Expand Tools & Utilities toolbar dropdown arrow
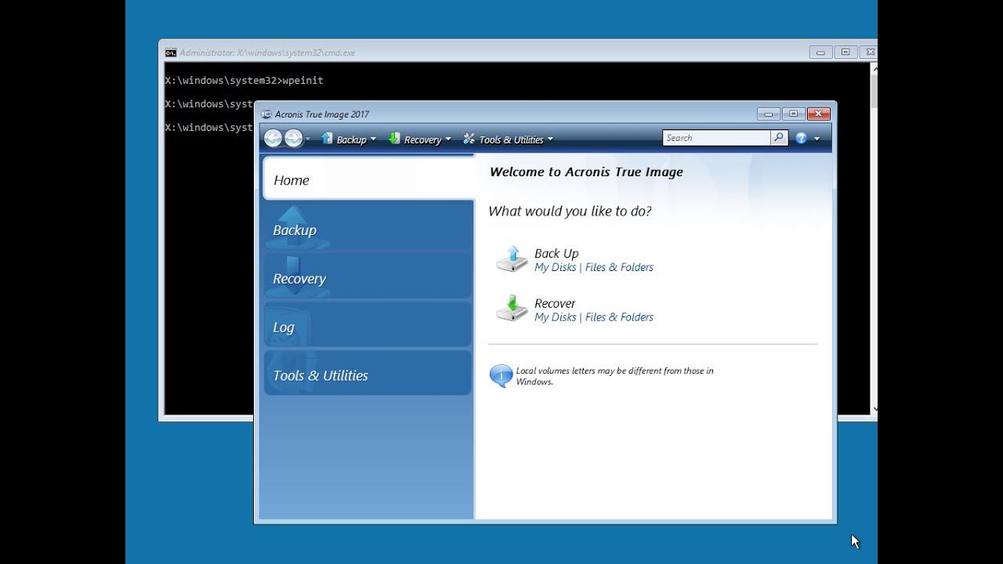The image size is (1003, 564). [550, 139]
